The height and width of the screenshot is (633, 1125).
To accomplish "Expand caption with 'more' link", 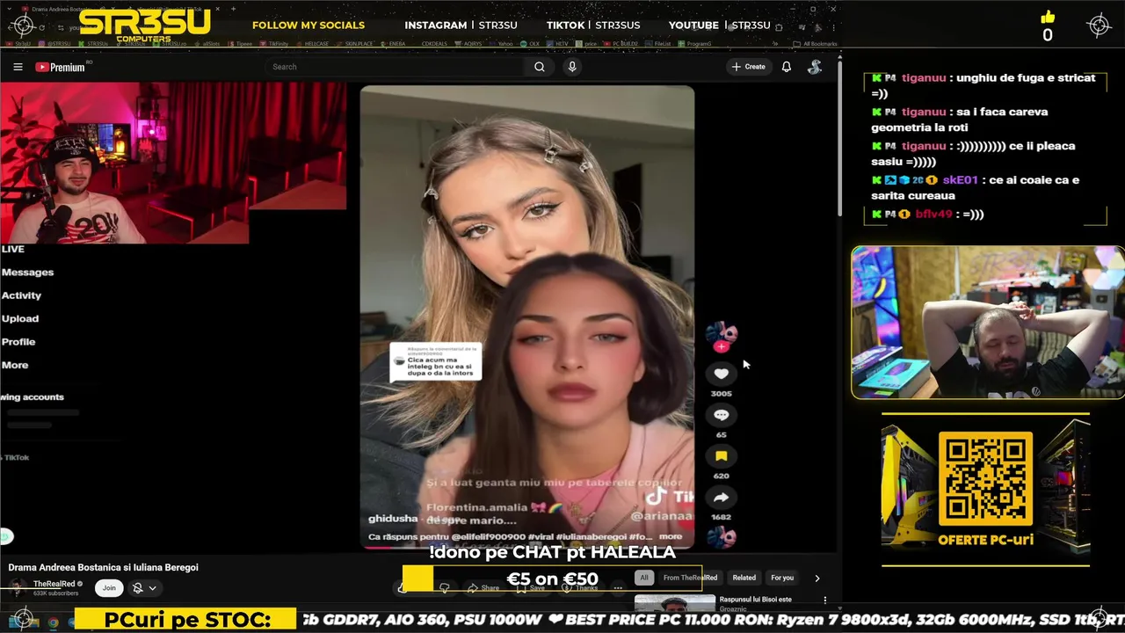I will pyautogui.click(x=671, y=536).
